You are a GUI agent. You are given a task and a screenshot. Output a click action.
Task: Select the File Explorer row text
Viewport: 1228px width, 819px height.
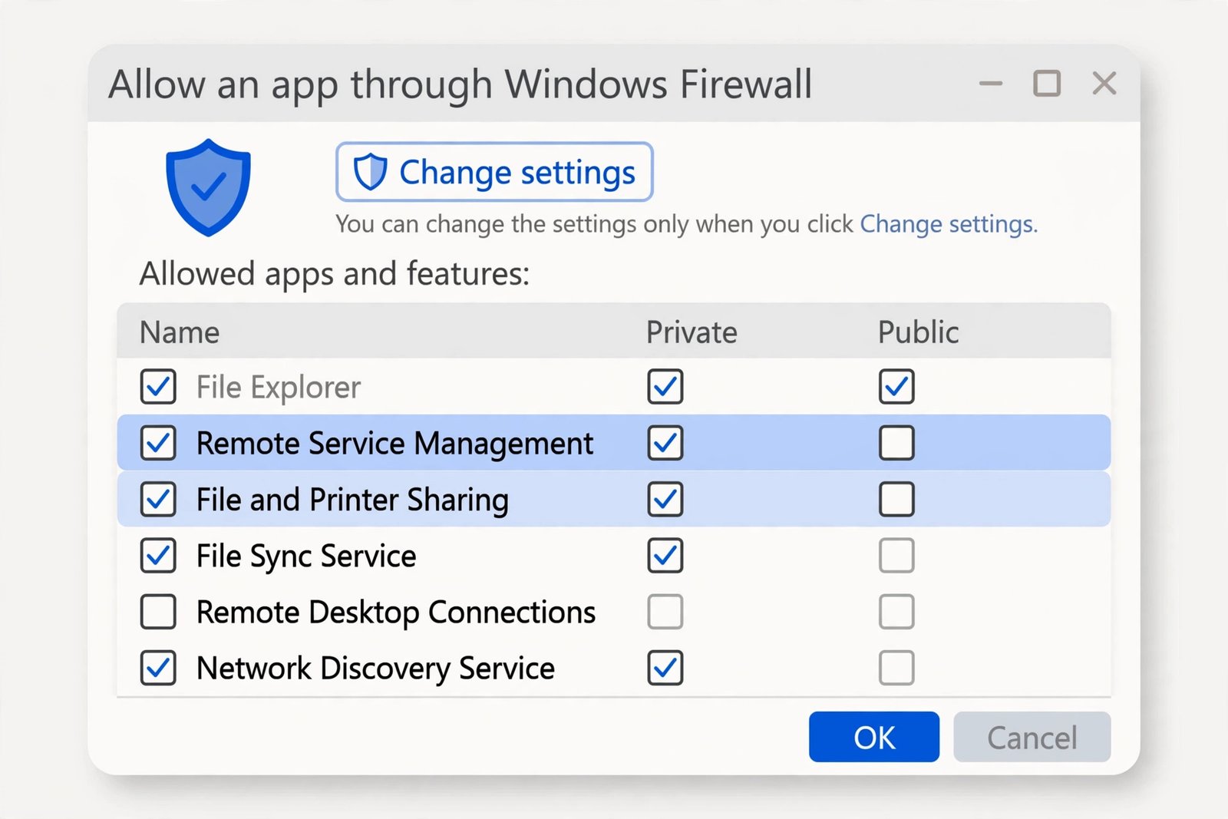tap(279, 388)
